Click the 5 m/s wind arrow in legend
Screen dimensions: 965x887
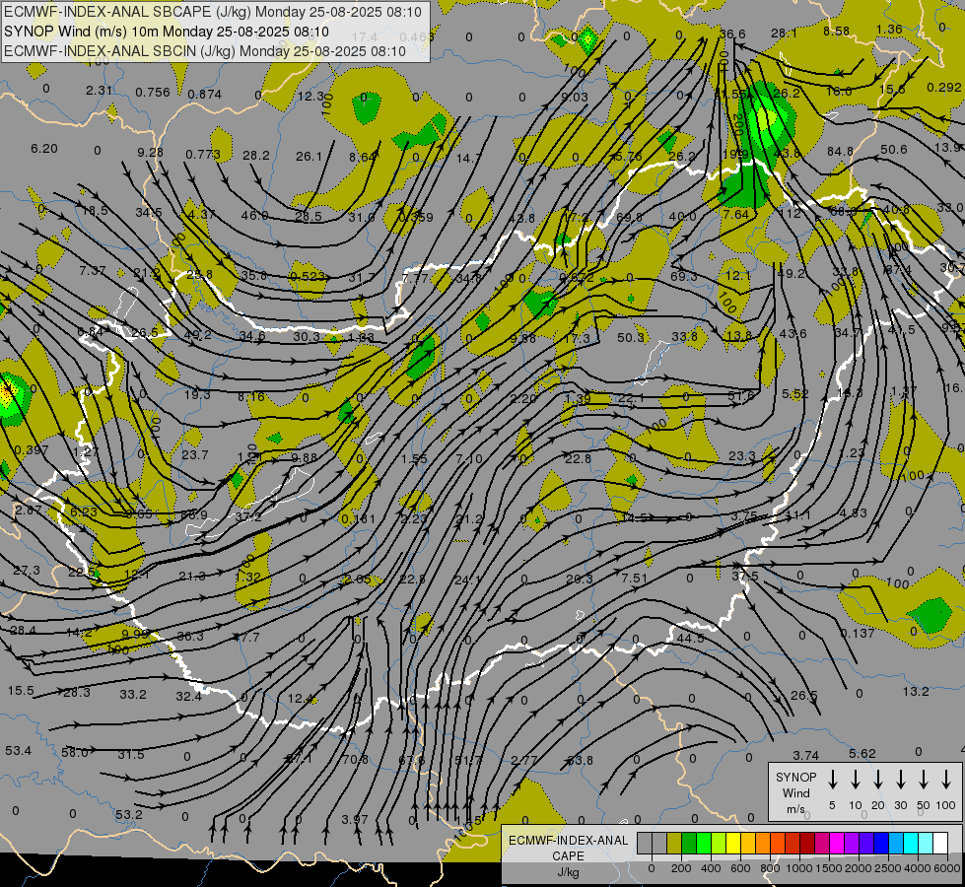[x=832, y=779]
